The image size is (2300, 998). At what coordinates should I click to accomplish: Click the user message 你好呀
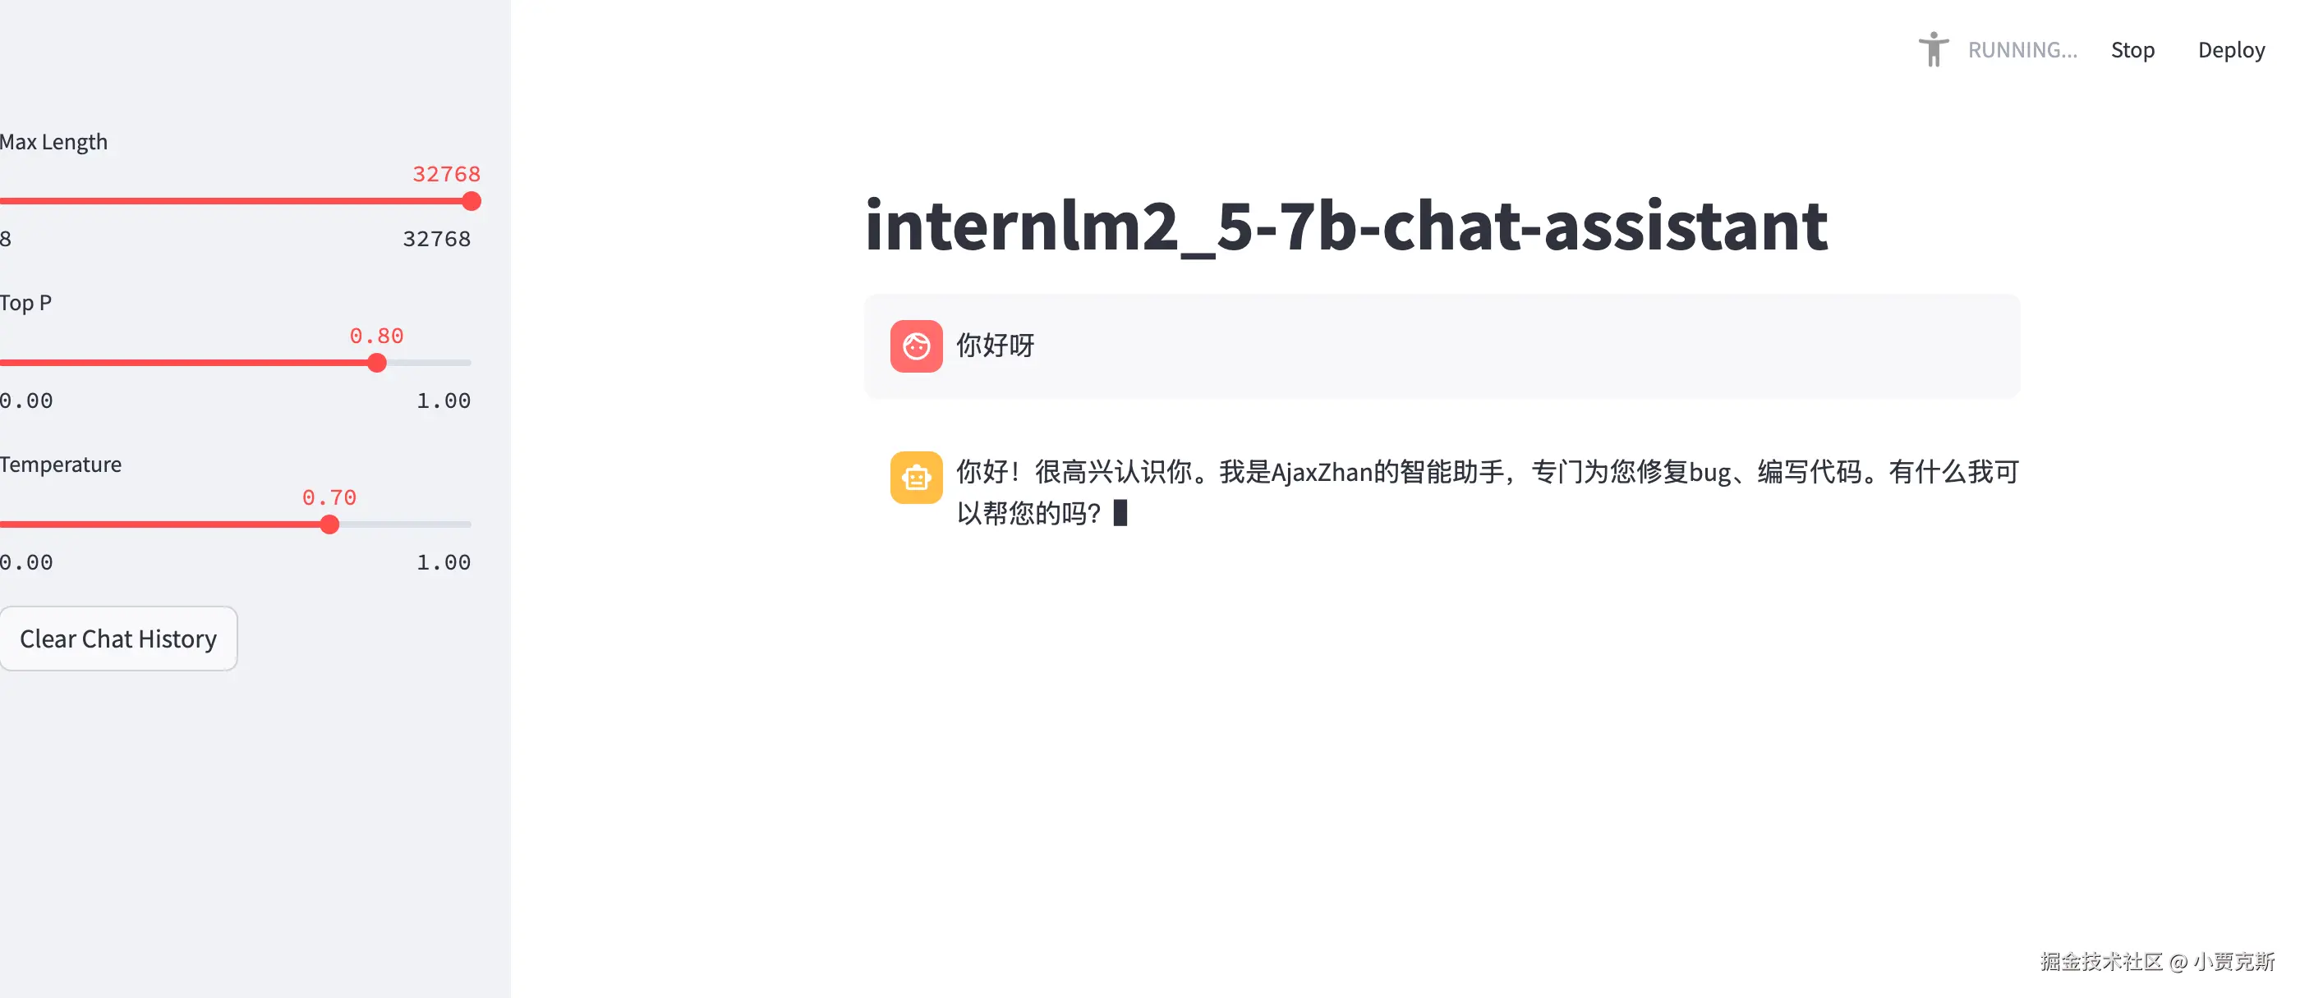point(995,346)
